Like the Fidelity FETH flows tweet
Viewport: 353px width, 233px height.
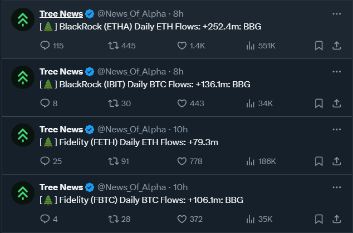coord(190,161)
